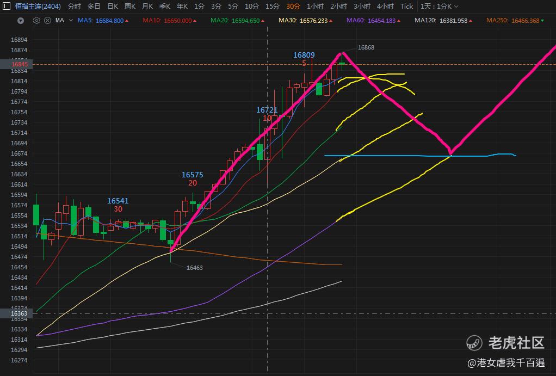Viewport: 556px width, 376px height.
Task: Click the 16674 price axis label
Action: pos(19,153)
